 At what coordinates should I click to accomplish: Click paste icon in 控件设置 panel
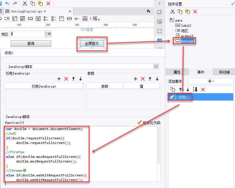click(188, 12)
